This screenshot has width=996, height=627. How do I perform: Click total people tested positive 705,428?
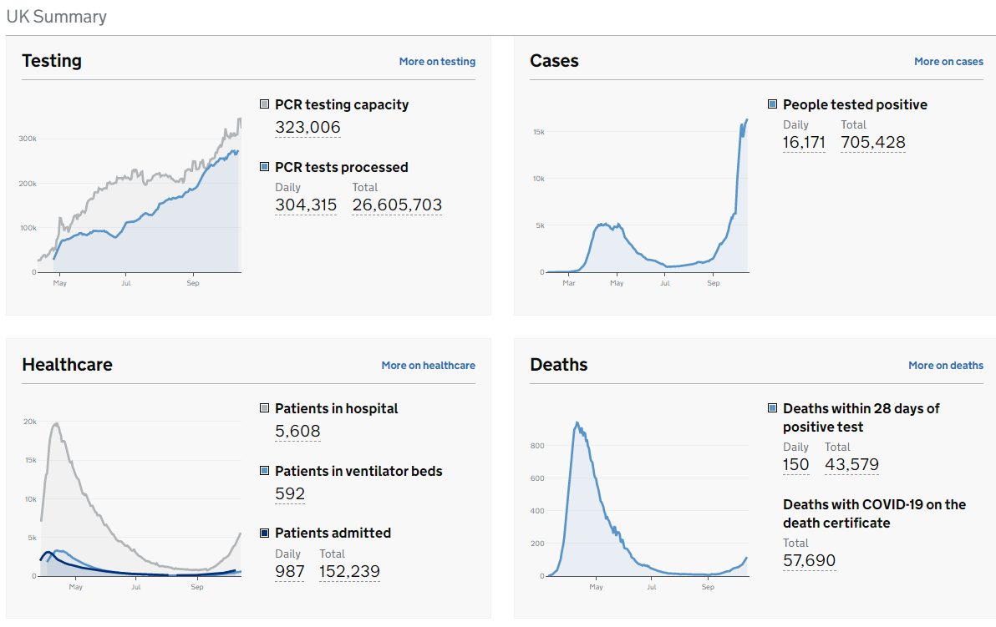pos(873,143)
